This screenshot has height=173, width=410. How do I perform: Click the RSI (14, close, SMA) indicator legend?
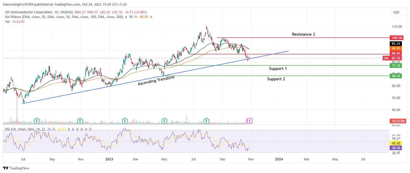pyautogui.click(x=25, y=129)
